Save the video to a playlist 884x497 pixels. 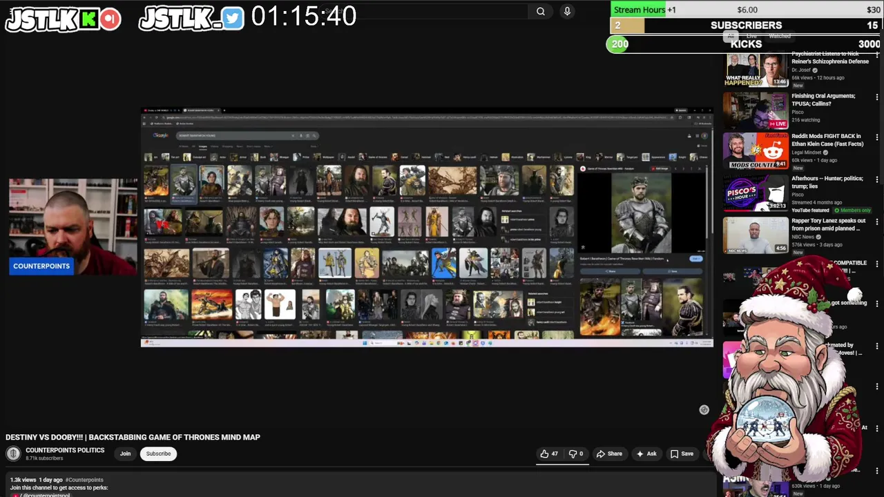[x=682, y=454]
